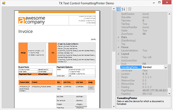Image resolution: width=173 pixels, height=110 pixels.
Task: Open the FormattingPrinter dropdown arrow
Action: click(166, 67)
